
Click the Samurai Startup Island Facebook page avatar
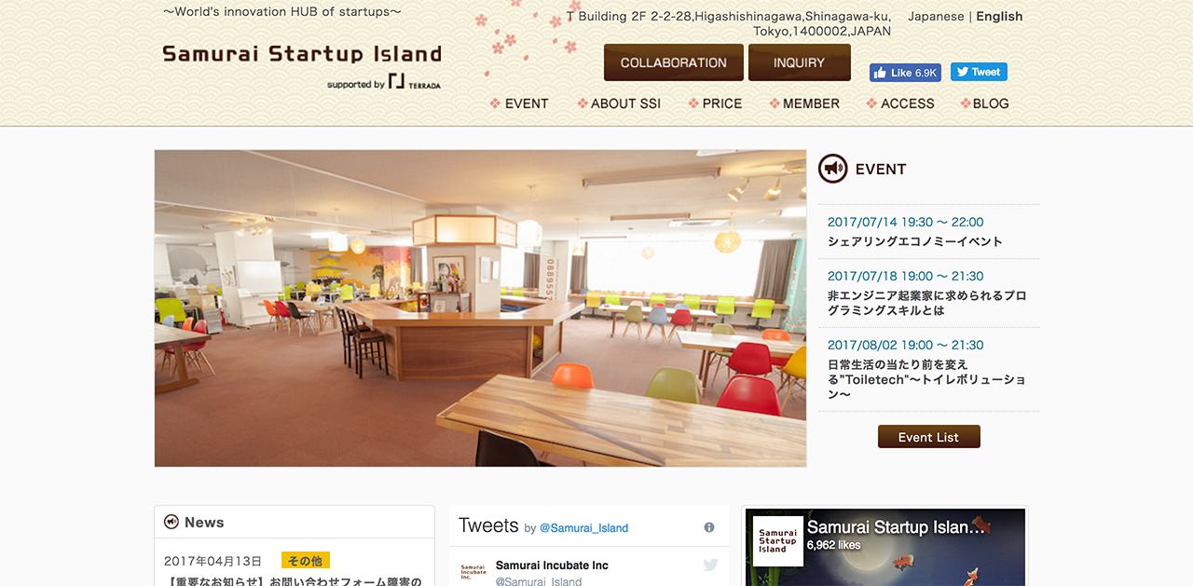(x=777, y=541)
